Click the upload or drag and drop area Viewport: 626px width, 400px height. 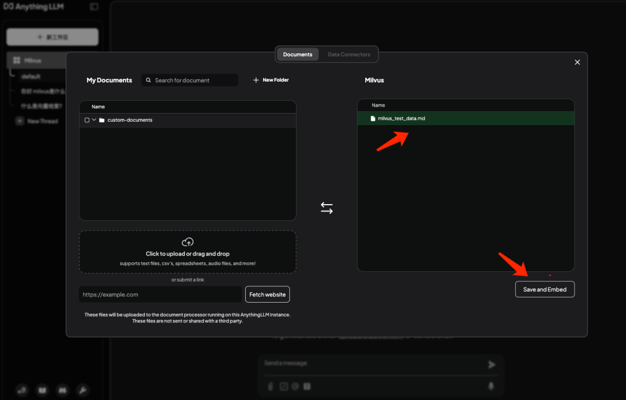[x=188, y=252]
